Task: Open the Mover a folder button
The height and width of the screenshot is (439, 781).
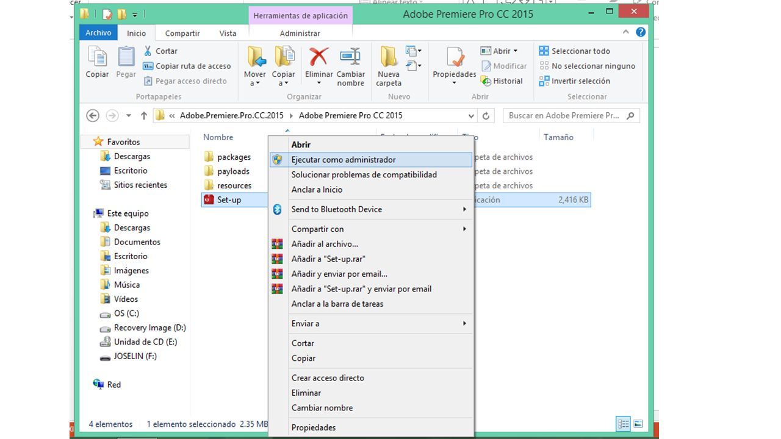Action: (255, 66)
